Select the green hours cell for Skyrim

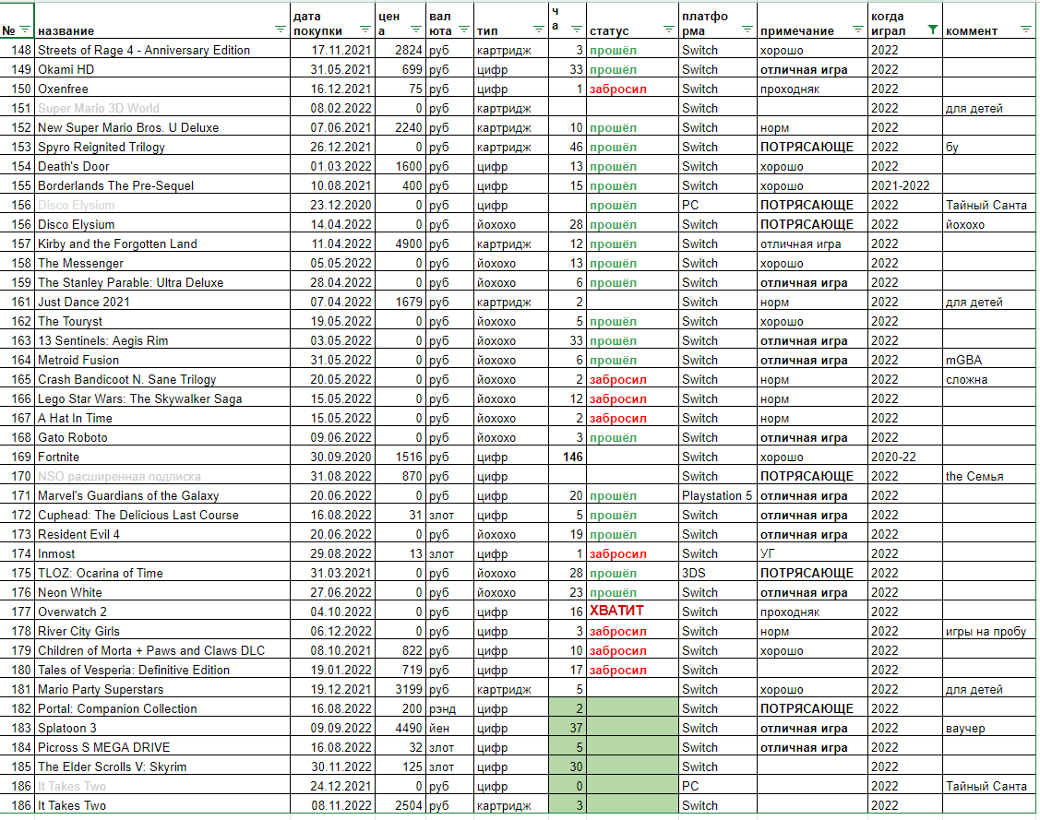pyautogui.click(x=568, y=767)
